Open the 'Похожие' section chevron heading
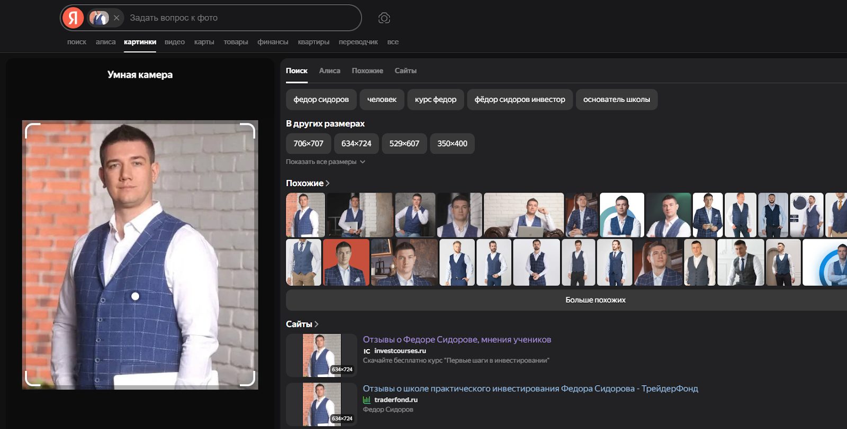The width and height of the screenshot is (847, 429). coord(308,183)
